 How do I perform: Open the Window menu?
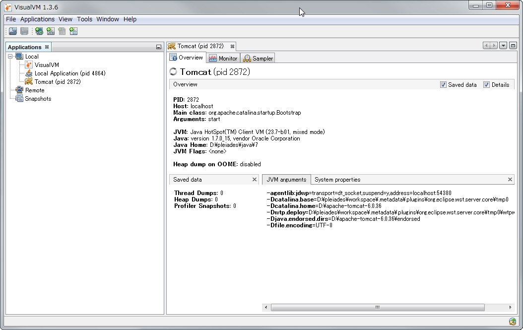point(108,19)
